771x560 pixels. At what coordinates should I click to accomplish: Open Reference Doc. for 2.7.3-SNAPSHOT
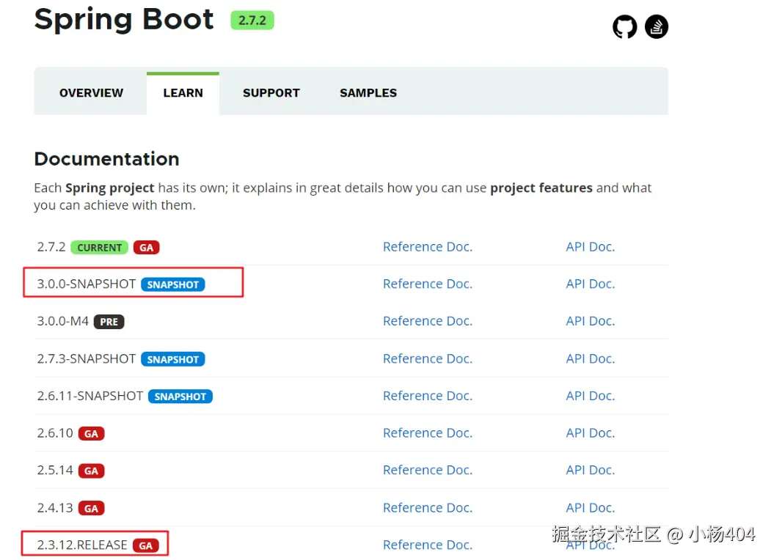427,358
